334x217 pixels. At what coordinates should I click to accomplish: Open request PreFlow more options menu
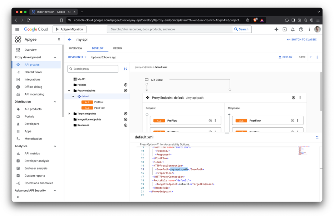[x=215, y=120]
